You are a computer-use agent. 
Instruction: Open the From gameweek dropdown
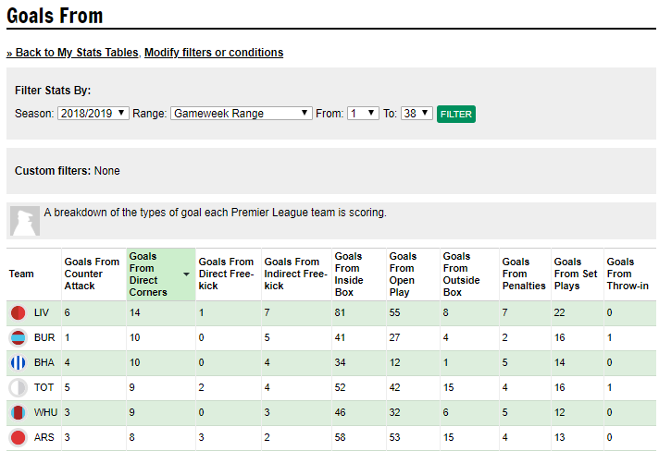(363, 114)
